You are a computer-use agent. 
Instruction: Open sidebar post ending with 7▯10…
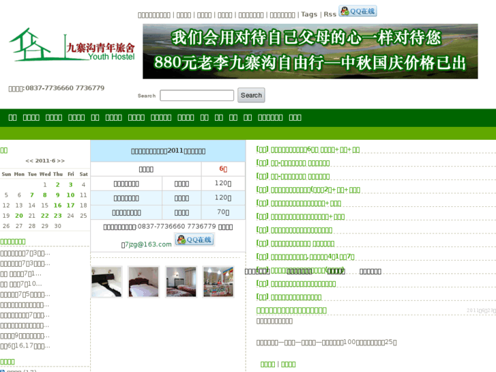(x=21, y=284)
